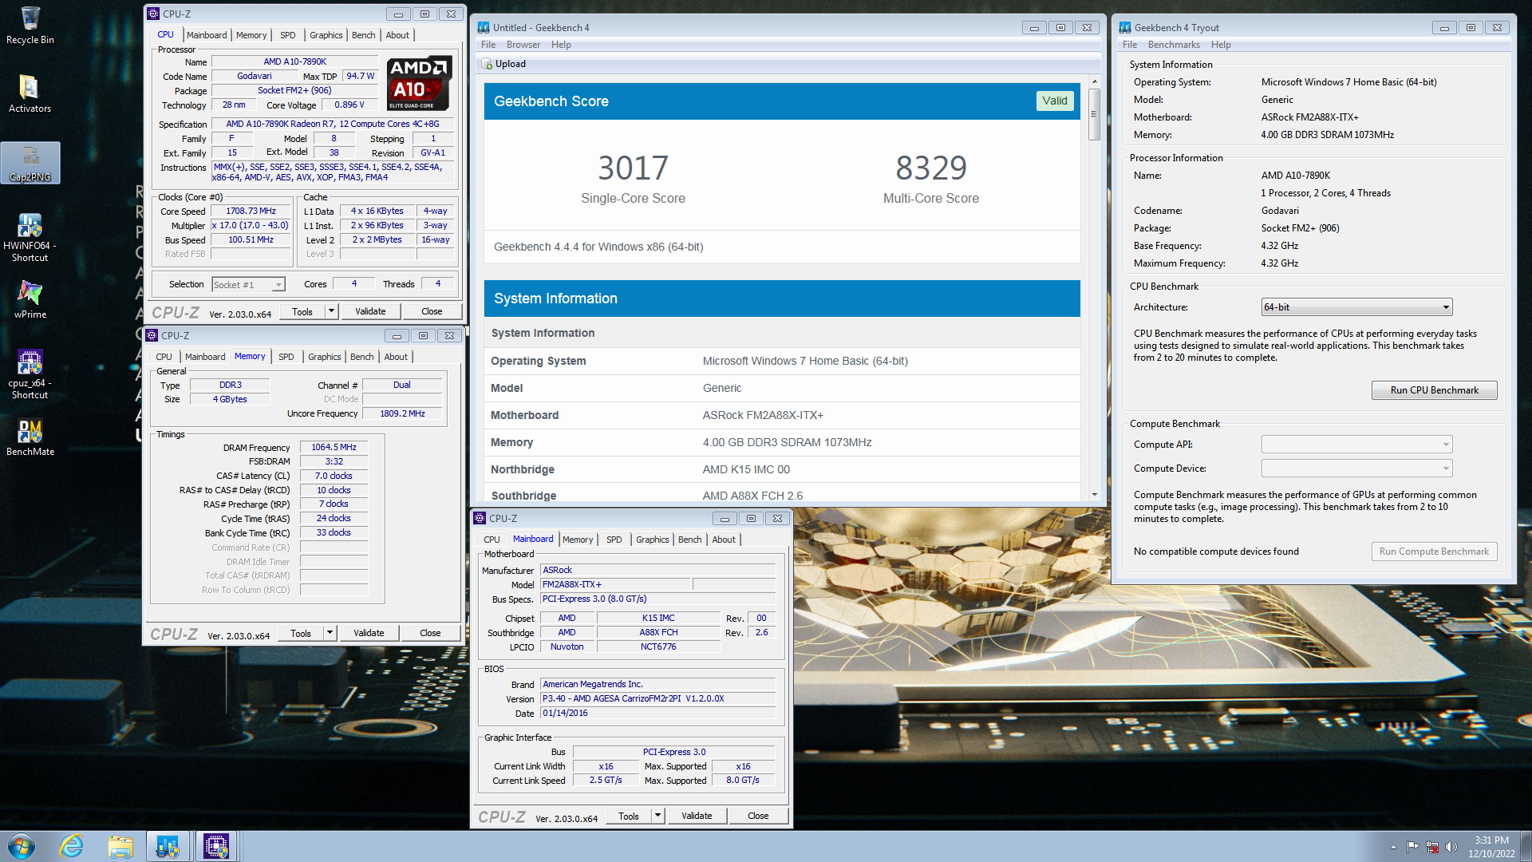Expand Tools dropdown arrow in Mainboard window
This screenshot has width=1532, height=862.
click(658, 816)
